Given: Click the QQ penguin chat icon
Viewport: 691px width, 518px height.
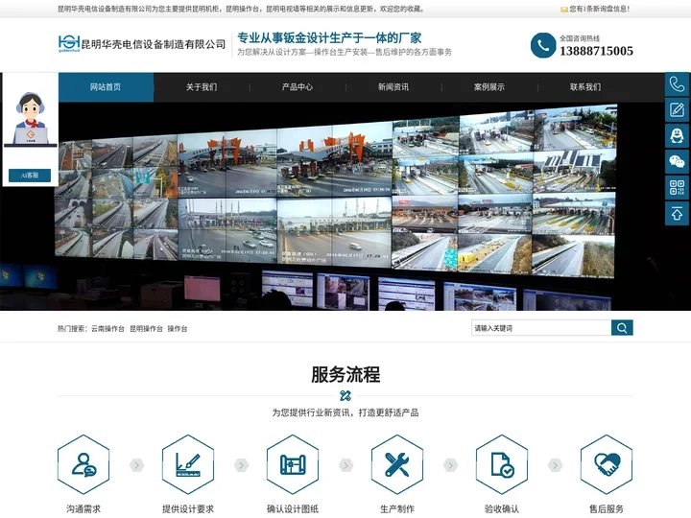Looking at the screenshot, I should click(x=678, y=136).
